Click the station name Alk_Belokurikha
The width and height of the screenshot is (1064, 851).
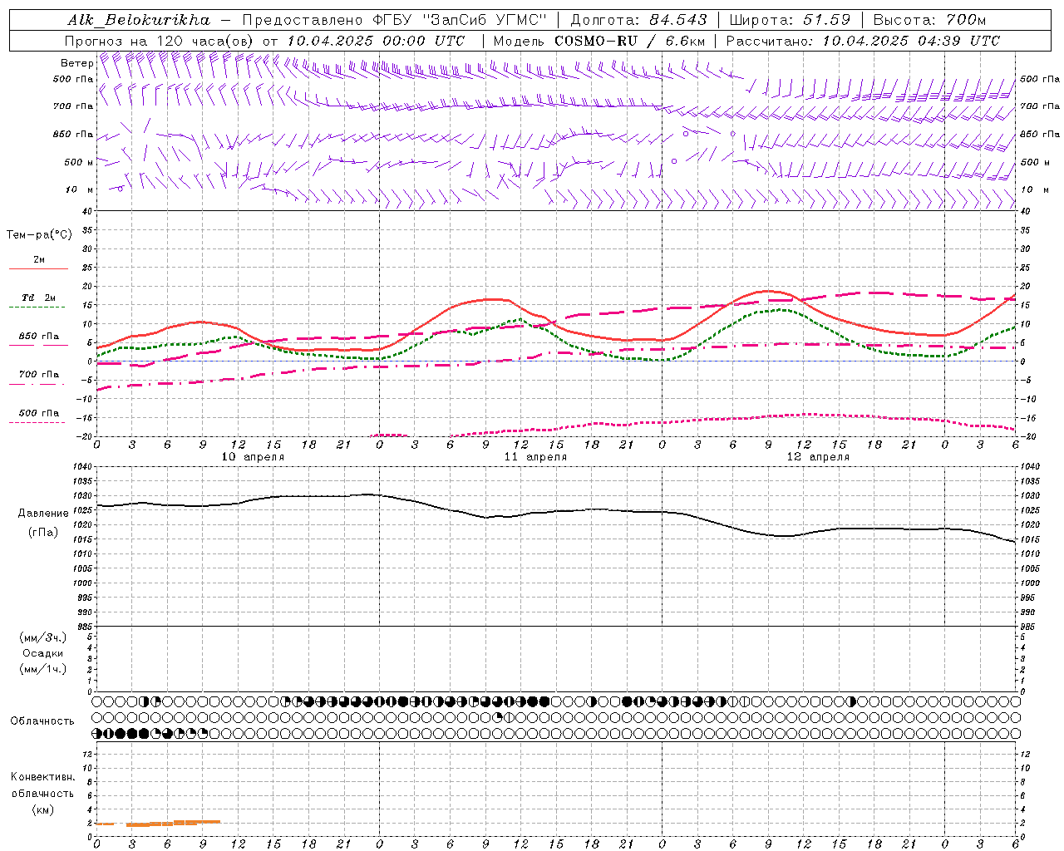click(x=139, y=20)
